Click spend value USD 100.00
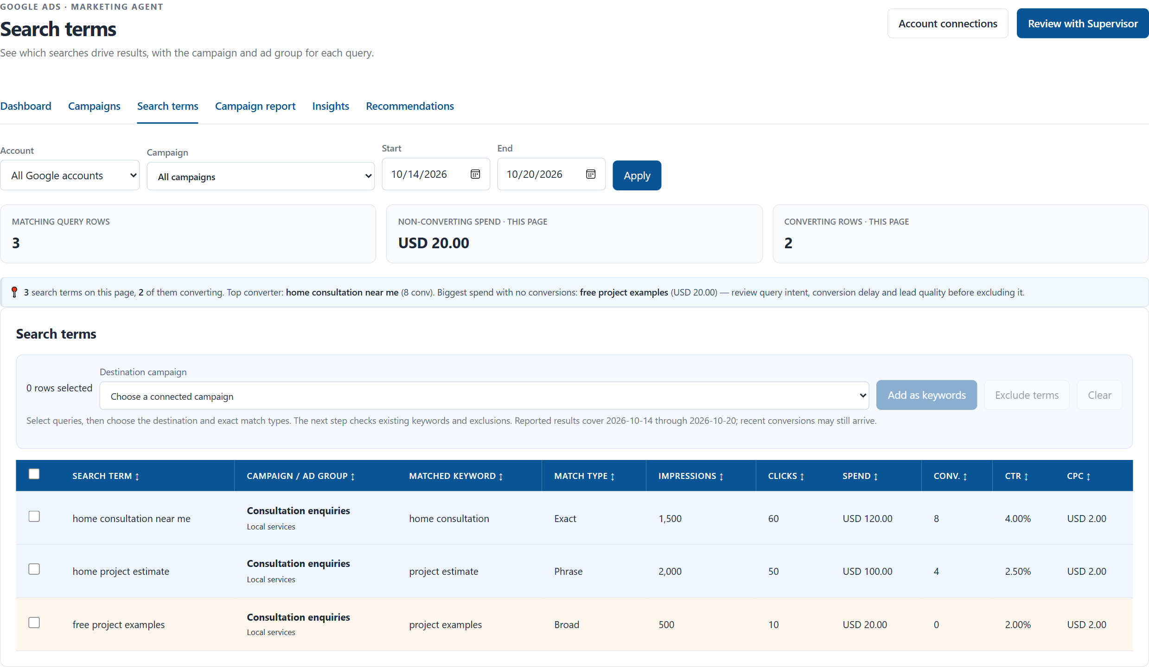The image size is (1149, 667). coord(867,572)
